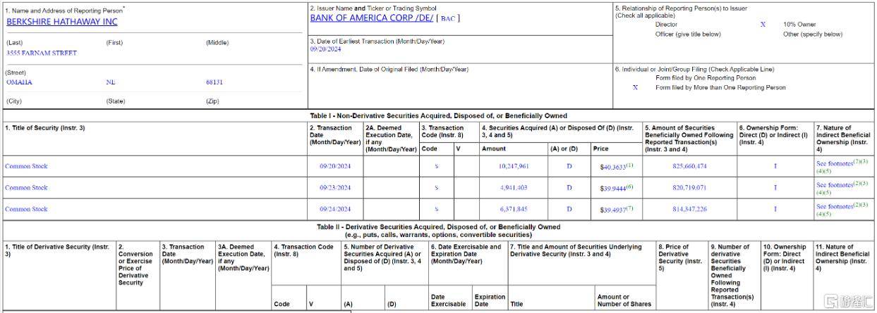The width and height of the screenshot is (877, 313).
Task: Select 'Other (specify below)' text
Action: pos(813,34)
